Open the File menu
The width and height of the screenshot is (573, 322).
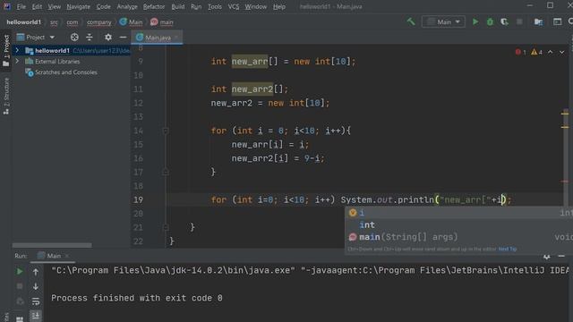click(21, 6)
